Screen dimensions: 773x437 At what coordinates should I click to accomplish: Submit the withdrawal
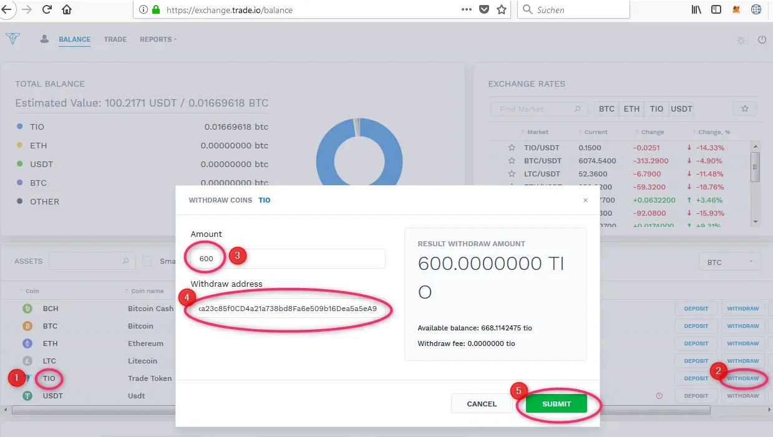coord(557,404)
